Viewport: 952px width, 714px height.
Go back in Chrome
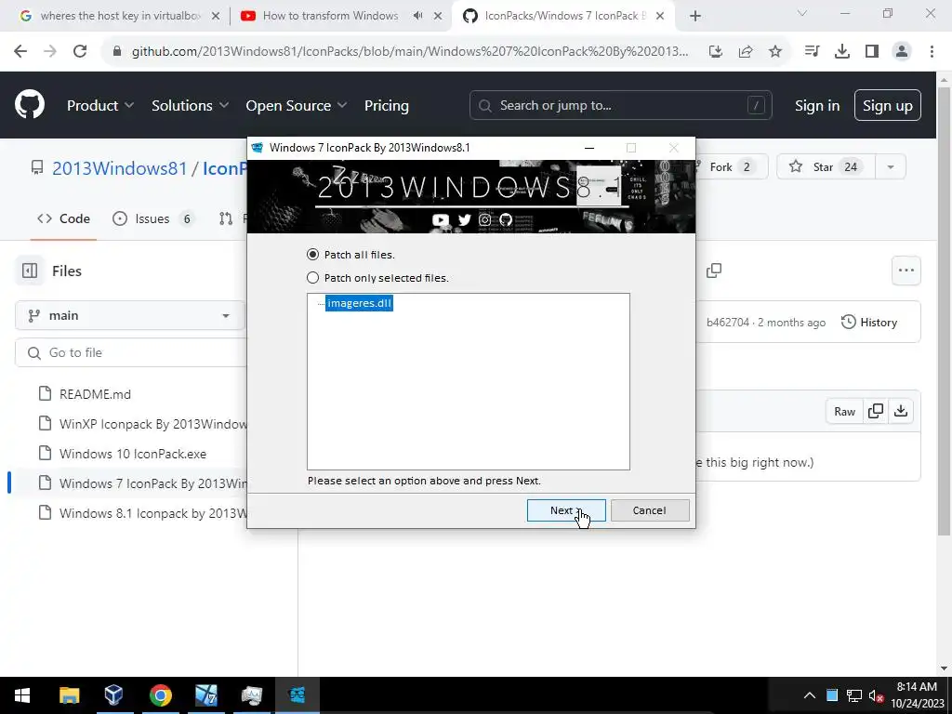coord(20,51)
